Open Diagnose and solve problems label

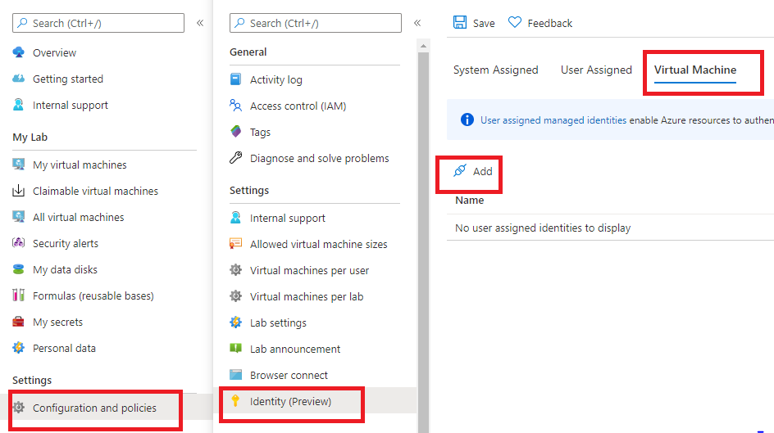(x=320, y=158)
